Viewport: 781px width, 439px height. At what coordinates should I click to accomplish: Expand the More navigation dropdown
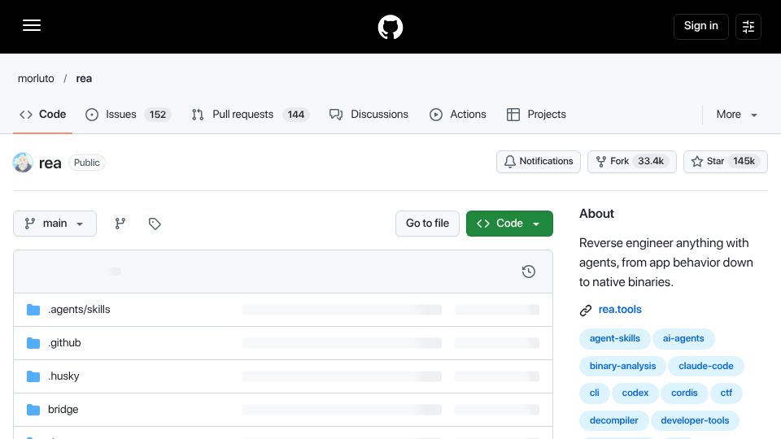coord(737,115)
